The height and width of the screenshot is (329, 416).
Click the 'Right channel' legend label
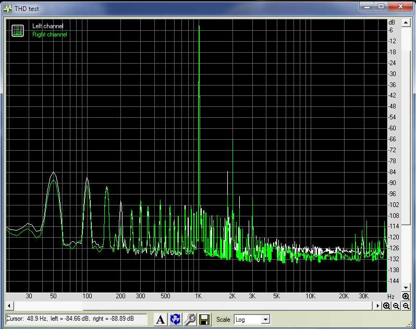50,34
